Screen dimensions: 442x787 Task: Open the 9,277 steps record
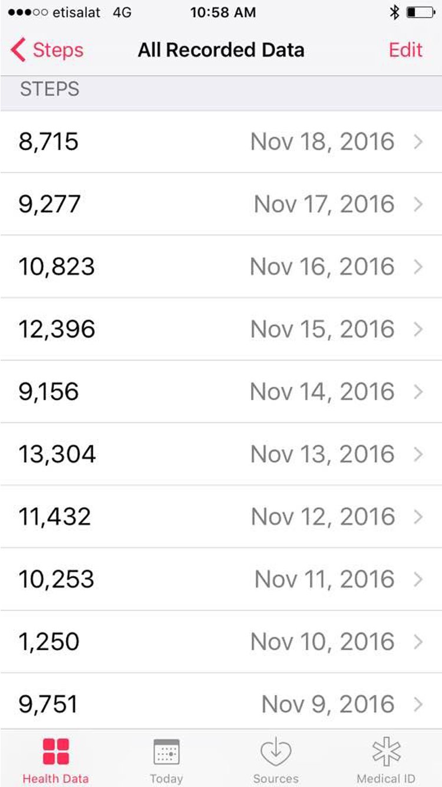pyautogui.click(x=221, y=204)
